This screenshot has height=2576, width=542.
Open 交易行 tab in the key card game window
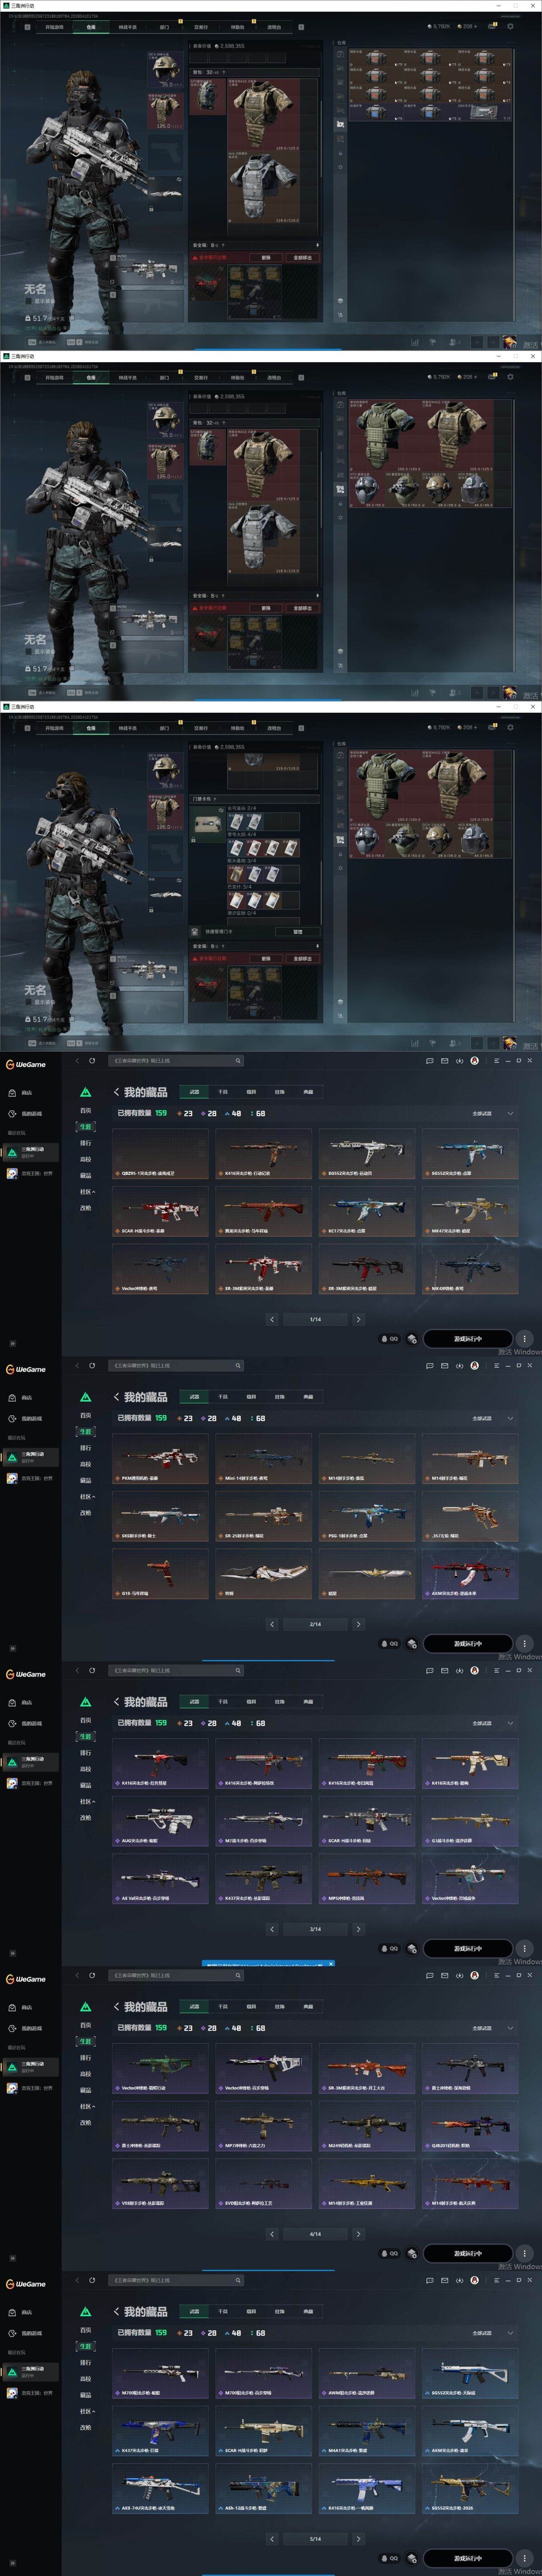pos(201,728)
